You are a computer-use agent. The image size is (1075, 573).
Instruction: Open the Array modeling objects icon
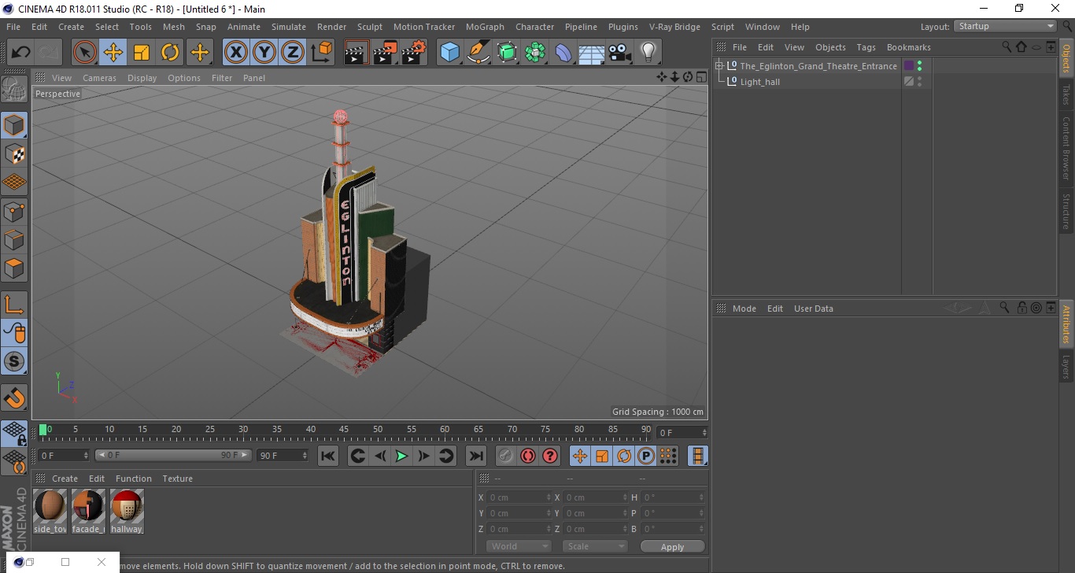[535, 53]
